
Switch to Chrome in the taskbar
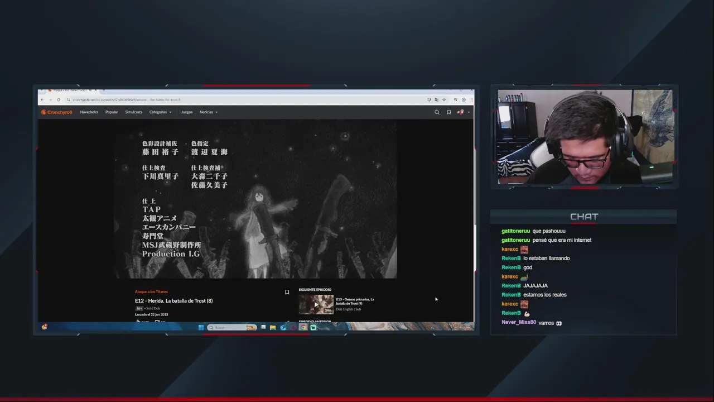pos(303,327)
